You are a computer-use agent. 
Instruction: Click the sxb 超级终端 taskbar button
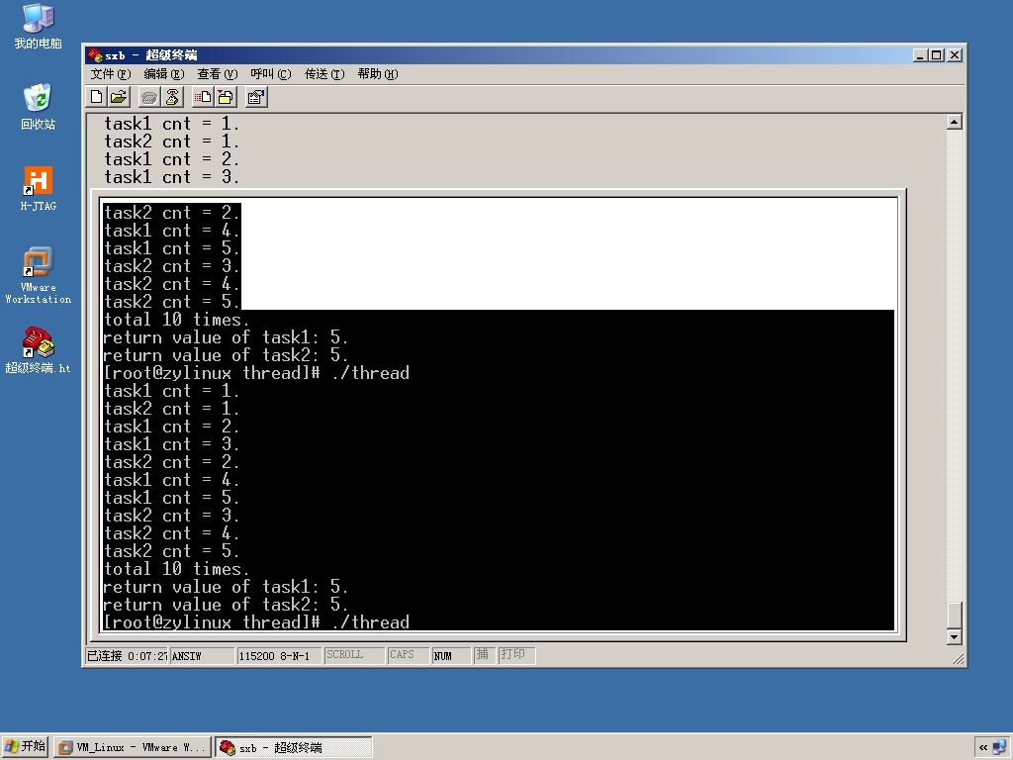(x=293, y=747)
